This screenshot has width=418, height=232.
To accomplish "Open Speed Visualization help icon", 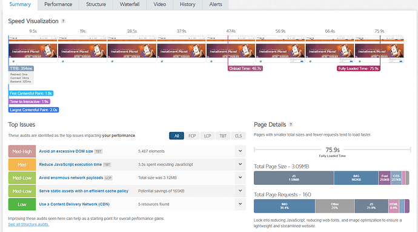I will pos(63,21).
